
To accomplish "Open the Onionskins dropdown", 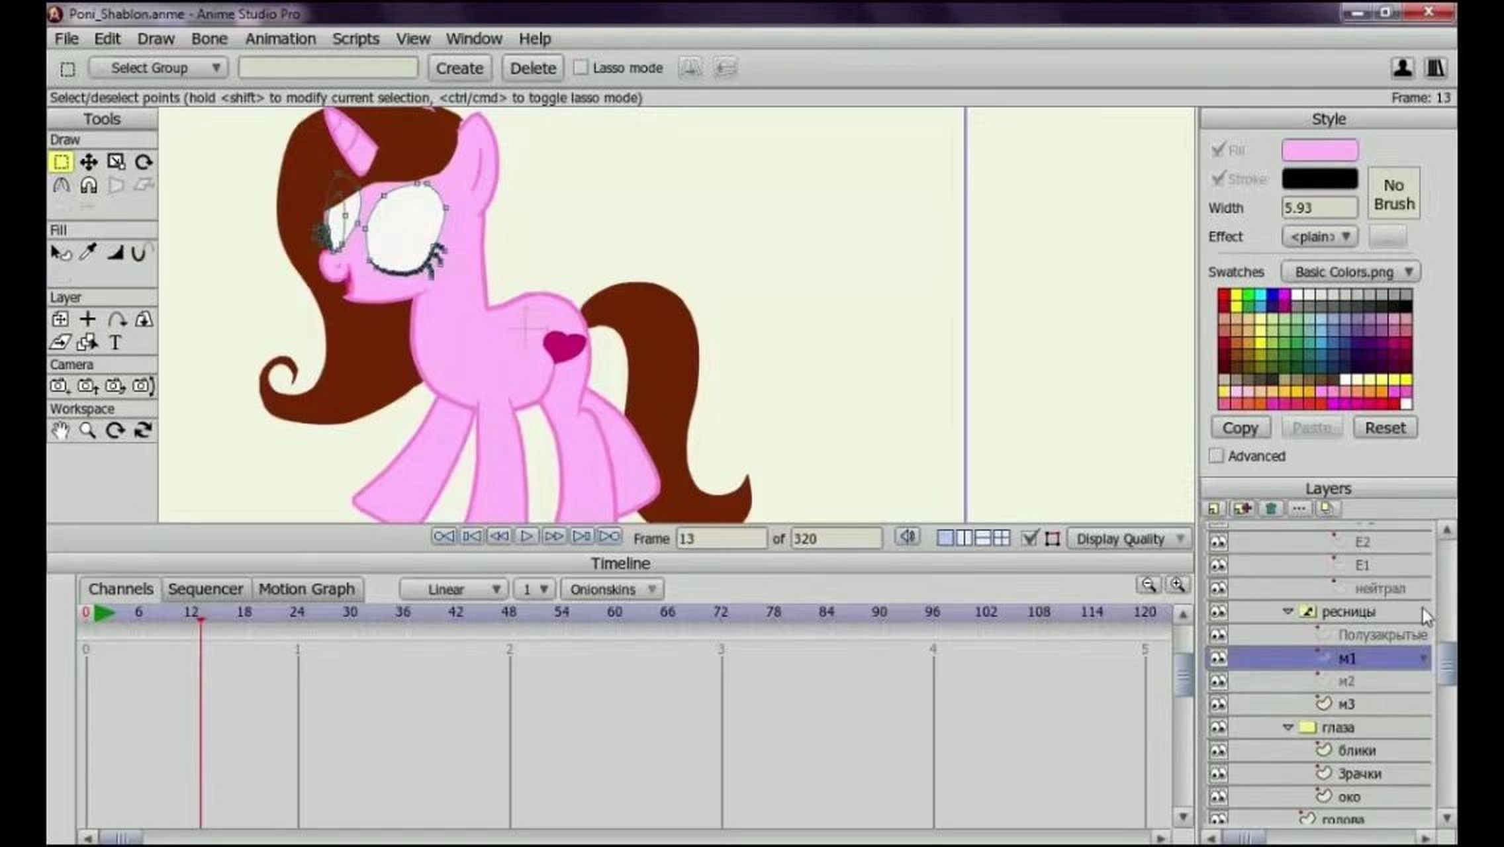I will coord(612,589).
